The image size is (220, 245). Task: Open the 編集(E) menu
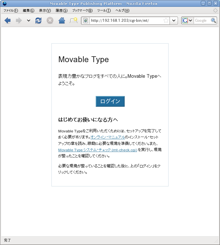29,10
